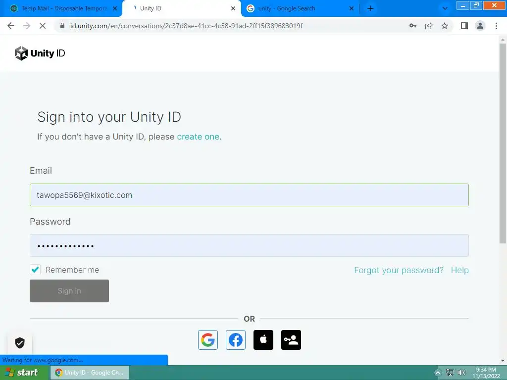
Task: Click the Sign in button
Action: pyautogui.click(x=69, y=291)
